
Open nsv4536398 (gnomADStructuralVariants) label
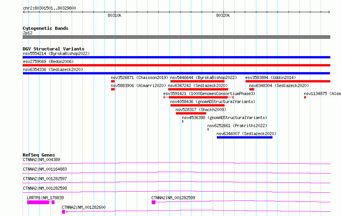click(x=225, y=118)
